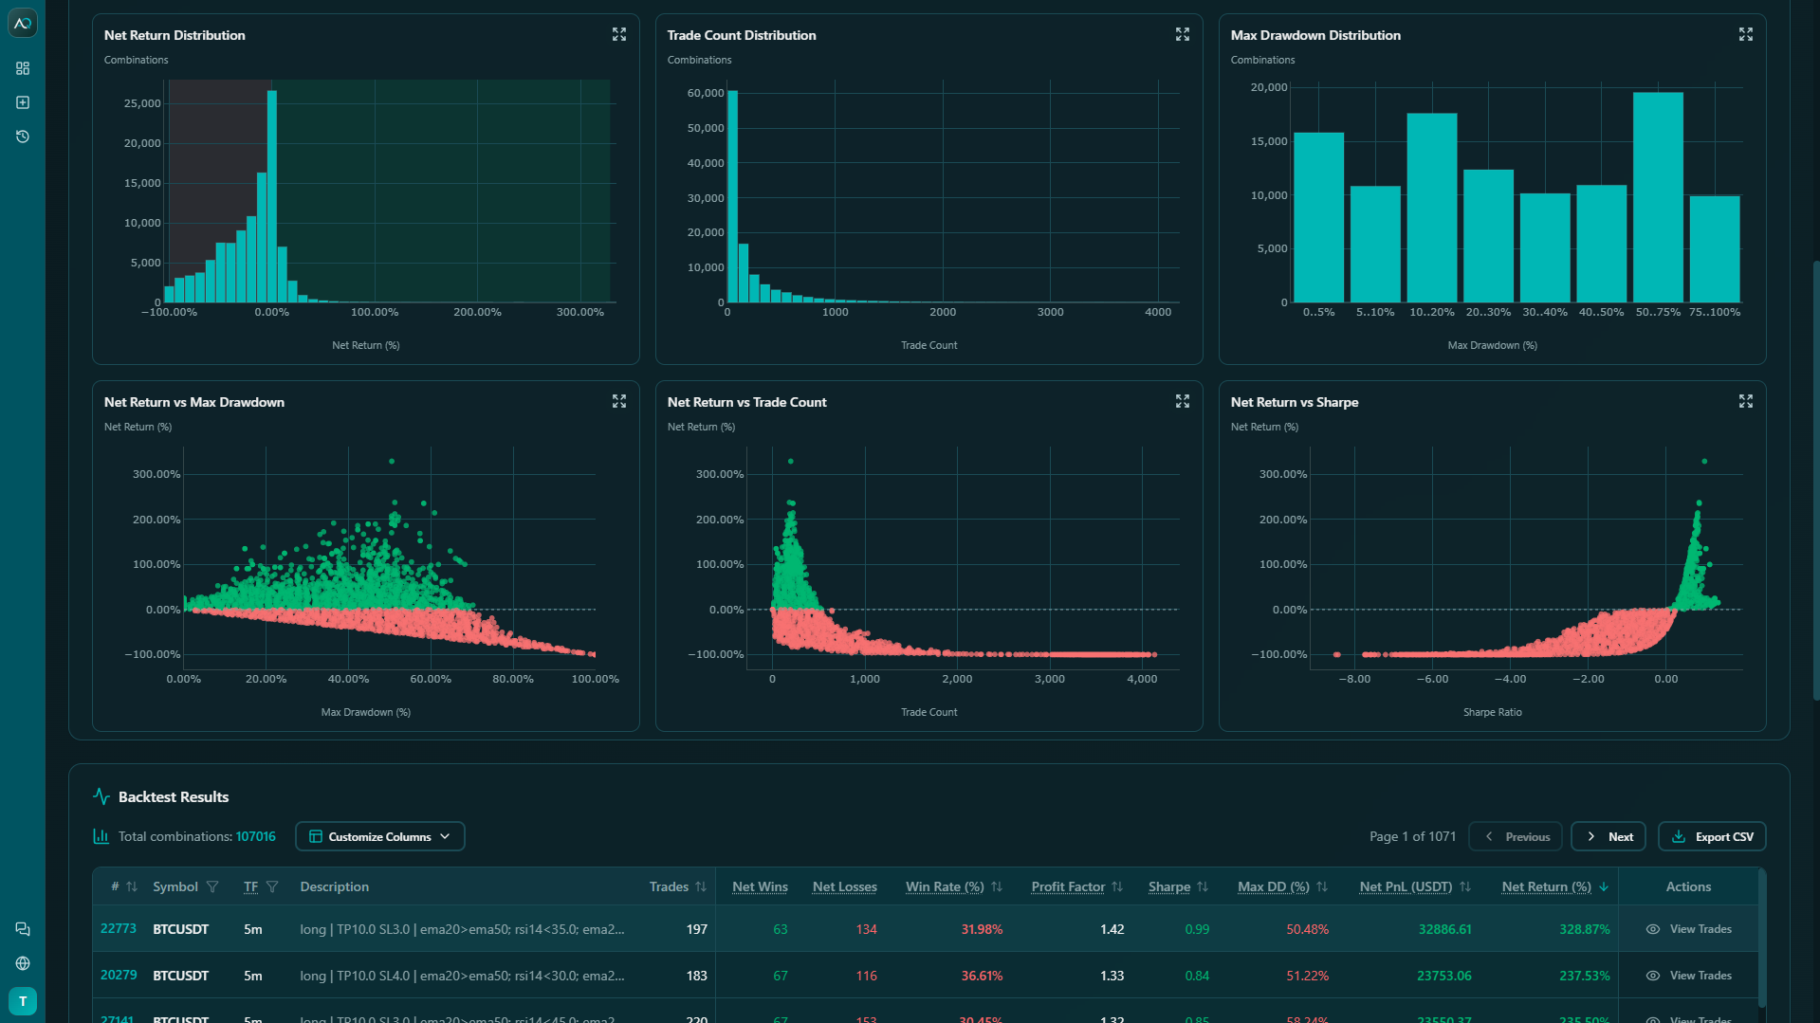1820x1023 pixels.
Task: Sort by Sharpe column
Action: click(x=1203, y=886)
